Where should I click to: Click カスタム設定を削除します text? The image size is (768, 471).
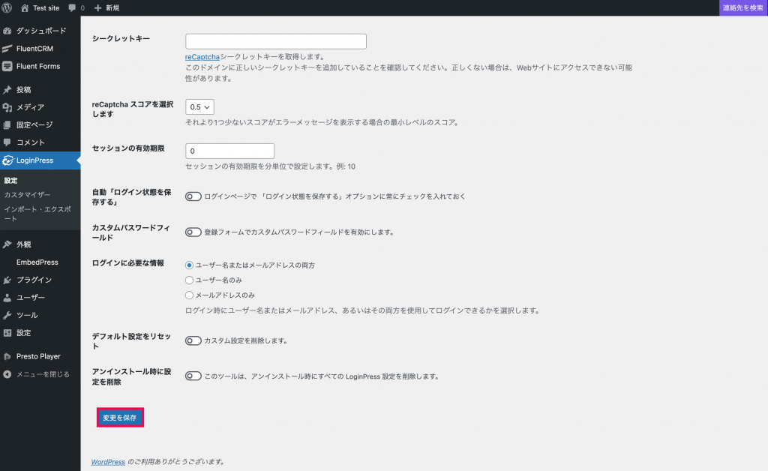(245, 340)
